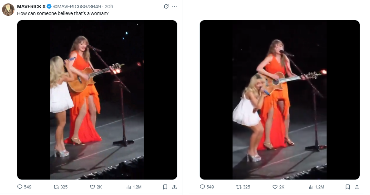Play the left video thumbnail
Viewport: 370px width, 195px height.
click(97, 100)
